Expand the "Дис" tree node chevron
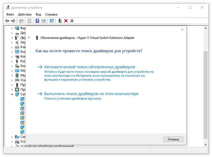 pos(12,33)
